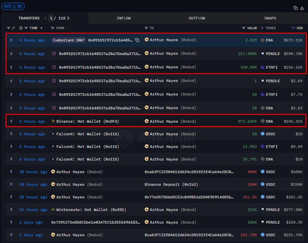Open the VALUE column filter

(244, 28)
